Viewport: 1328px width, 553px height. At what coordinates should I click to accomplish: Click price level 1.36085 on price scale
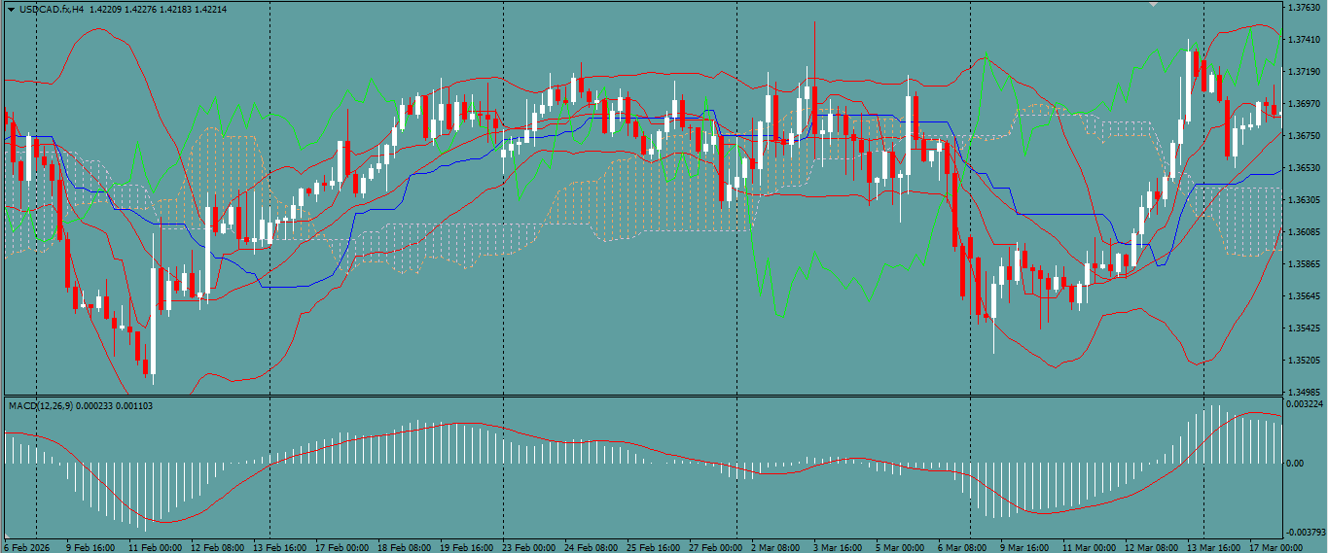pyautogui.click(x=1304, y=232)
